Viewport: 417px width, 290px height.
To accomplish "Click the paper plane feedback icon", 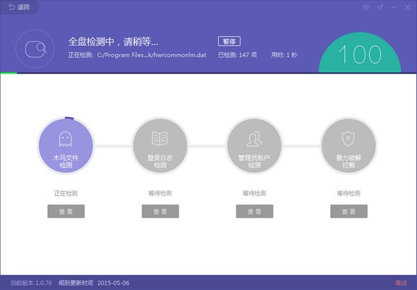I will pyautogui.click(x=380, y=8).
